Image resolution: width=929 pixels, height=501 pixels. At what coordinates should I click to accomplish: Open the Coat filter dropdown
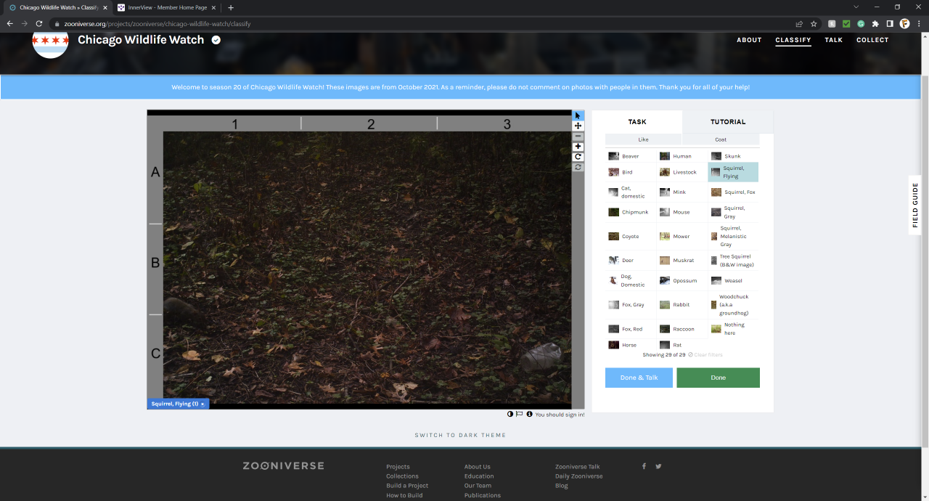(721, 139)
